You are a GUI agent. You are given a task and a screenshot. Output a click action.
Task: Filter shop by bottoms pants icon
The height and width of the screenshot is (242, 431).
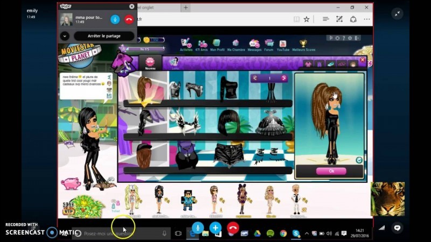tap(319, 64)
